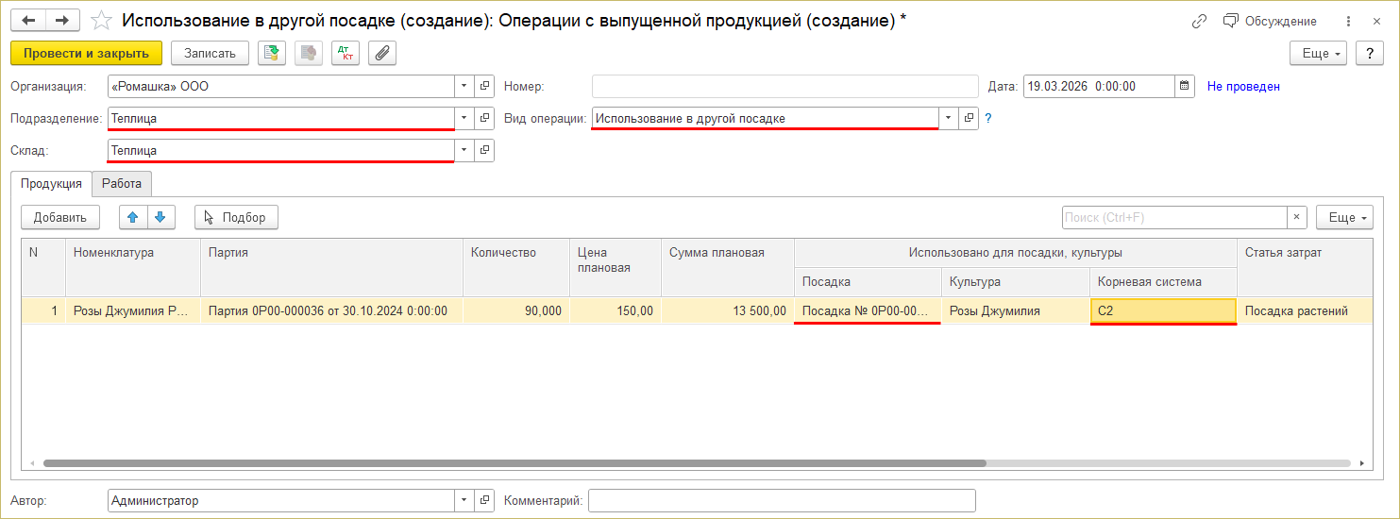Select price cell 150,00
1400x519 pixels.
[x=616, y=310]
